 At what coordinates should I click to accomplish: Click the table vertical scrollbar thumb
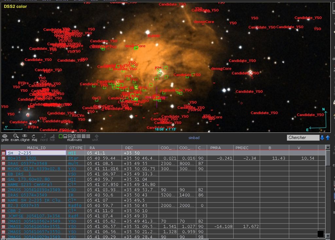[x=328, y=158]
